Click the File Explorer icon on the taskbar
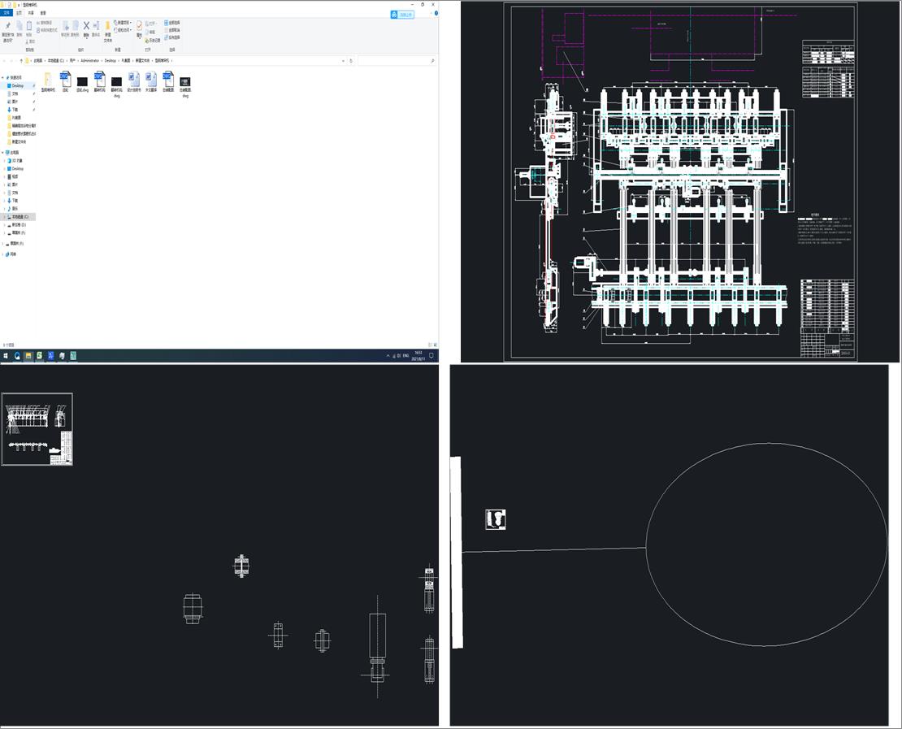Image resolution: width=902 pixels, height=729 pixels. (28, 356)
